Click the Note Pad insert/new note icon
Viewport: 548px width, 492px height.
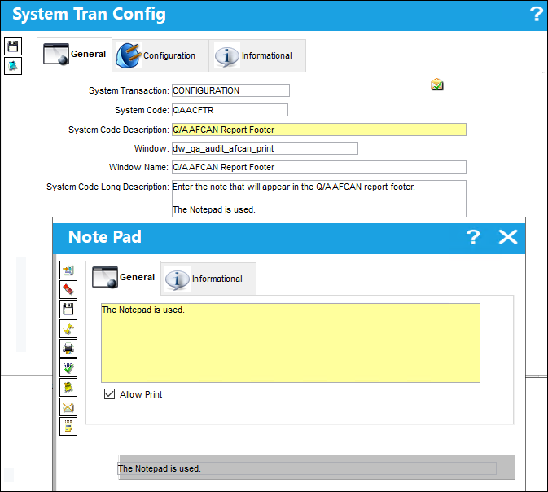68,270
